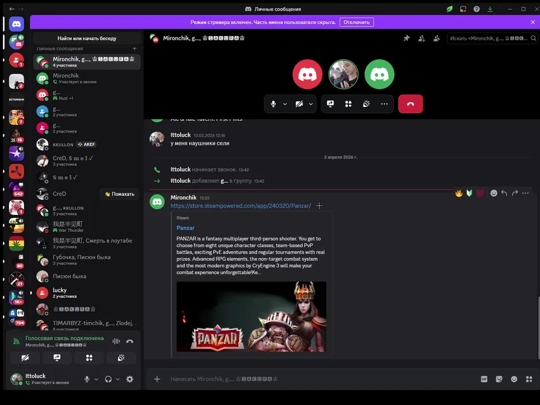The image size is (540, 405).
Task: Open soundboard in voice panel bottom
Action: [121, 358]
